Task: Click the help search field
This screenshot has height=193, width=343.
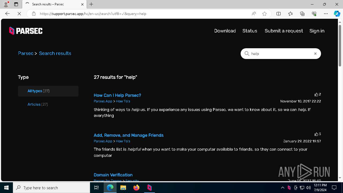Action: point(281,54)
